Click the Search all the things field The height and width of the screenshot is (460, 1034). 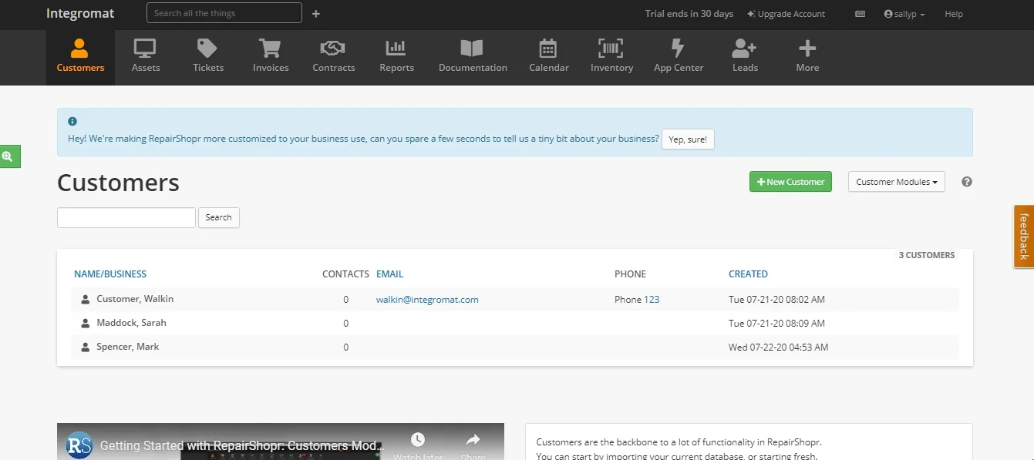tap(224, 13)
